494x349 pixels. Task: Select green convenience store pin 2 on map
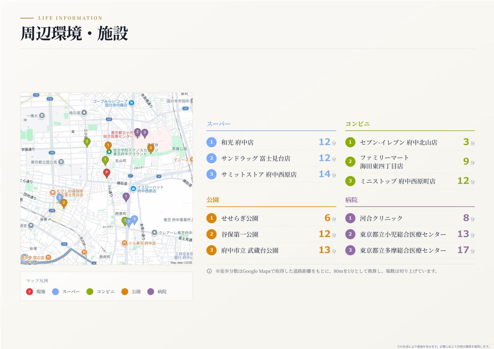point(87,142)
